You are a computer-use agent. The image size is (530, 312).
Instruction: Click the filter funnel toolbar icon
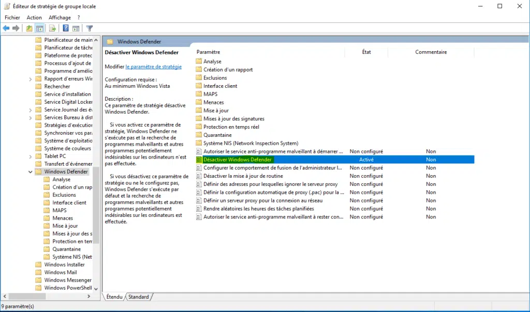pos(90,28)
